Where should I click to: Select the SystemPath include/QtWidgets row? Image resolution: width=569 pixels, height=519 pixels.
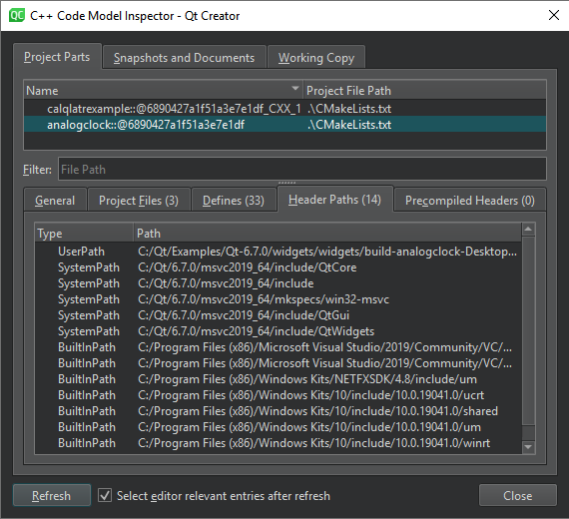tap(279, 331)
